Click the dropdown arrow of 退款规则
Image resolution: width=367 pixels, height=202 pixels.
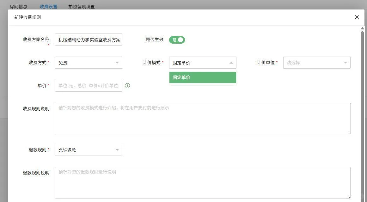point(117,150)
